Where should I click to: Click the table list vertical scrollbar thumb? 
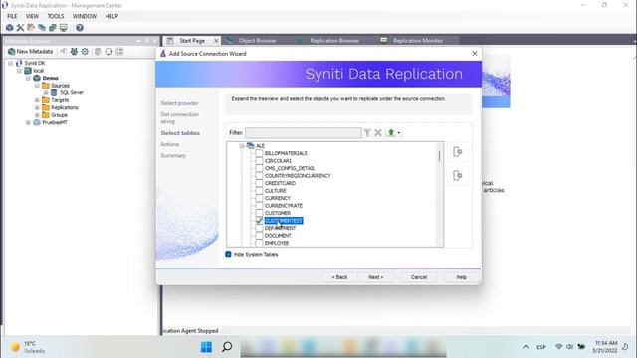[439, 156]
